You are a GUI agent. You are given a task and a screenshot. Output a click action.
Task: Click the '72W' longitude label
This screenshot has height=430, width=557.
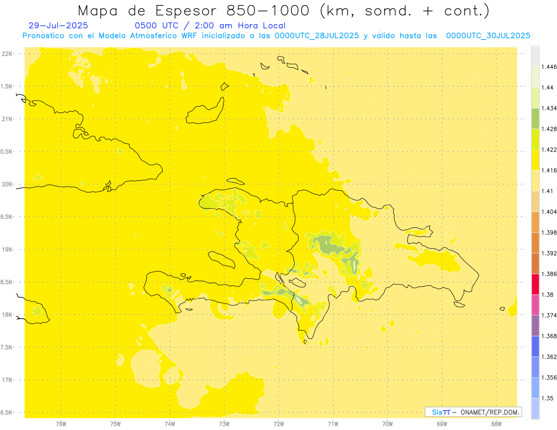coord(279,424)
